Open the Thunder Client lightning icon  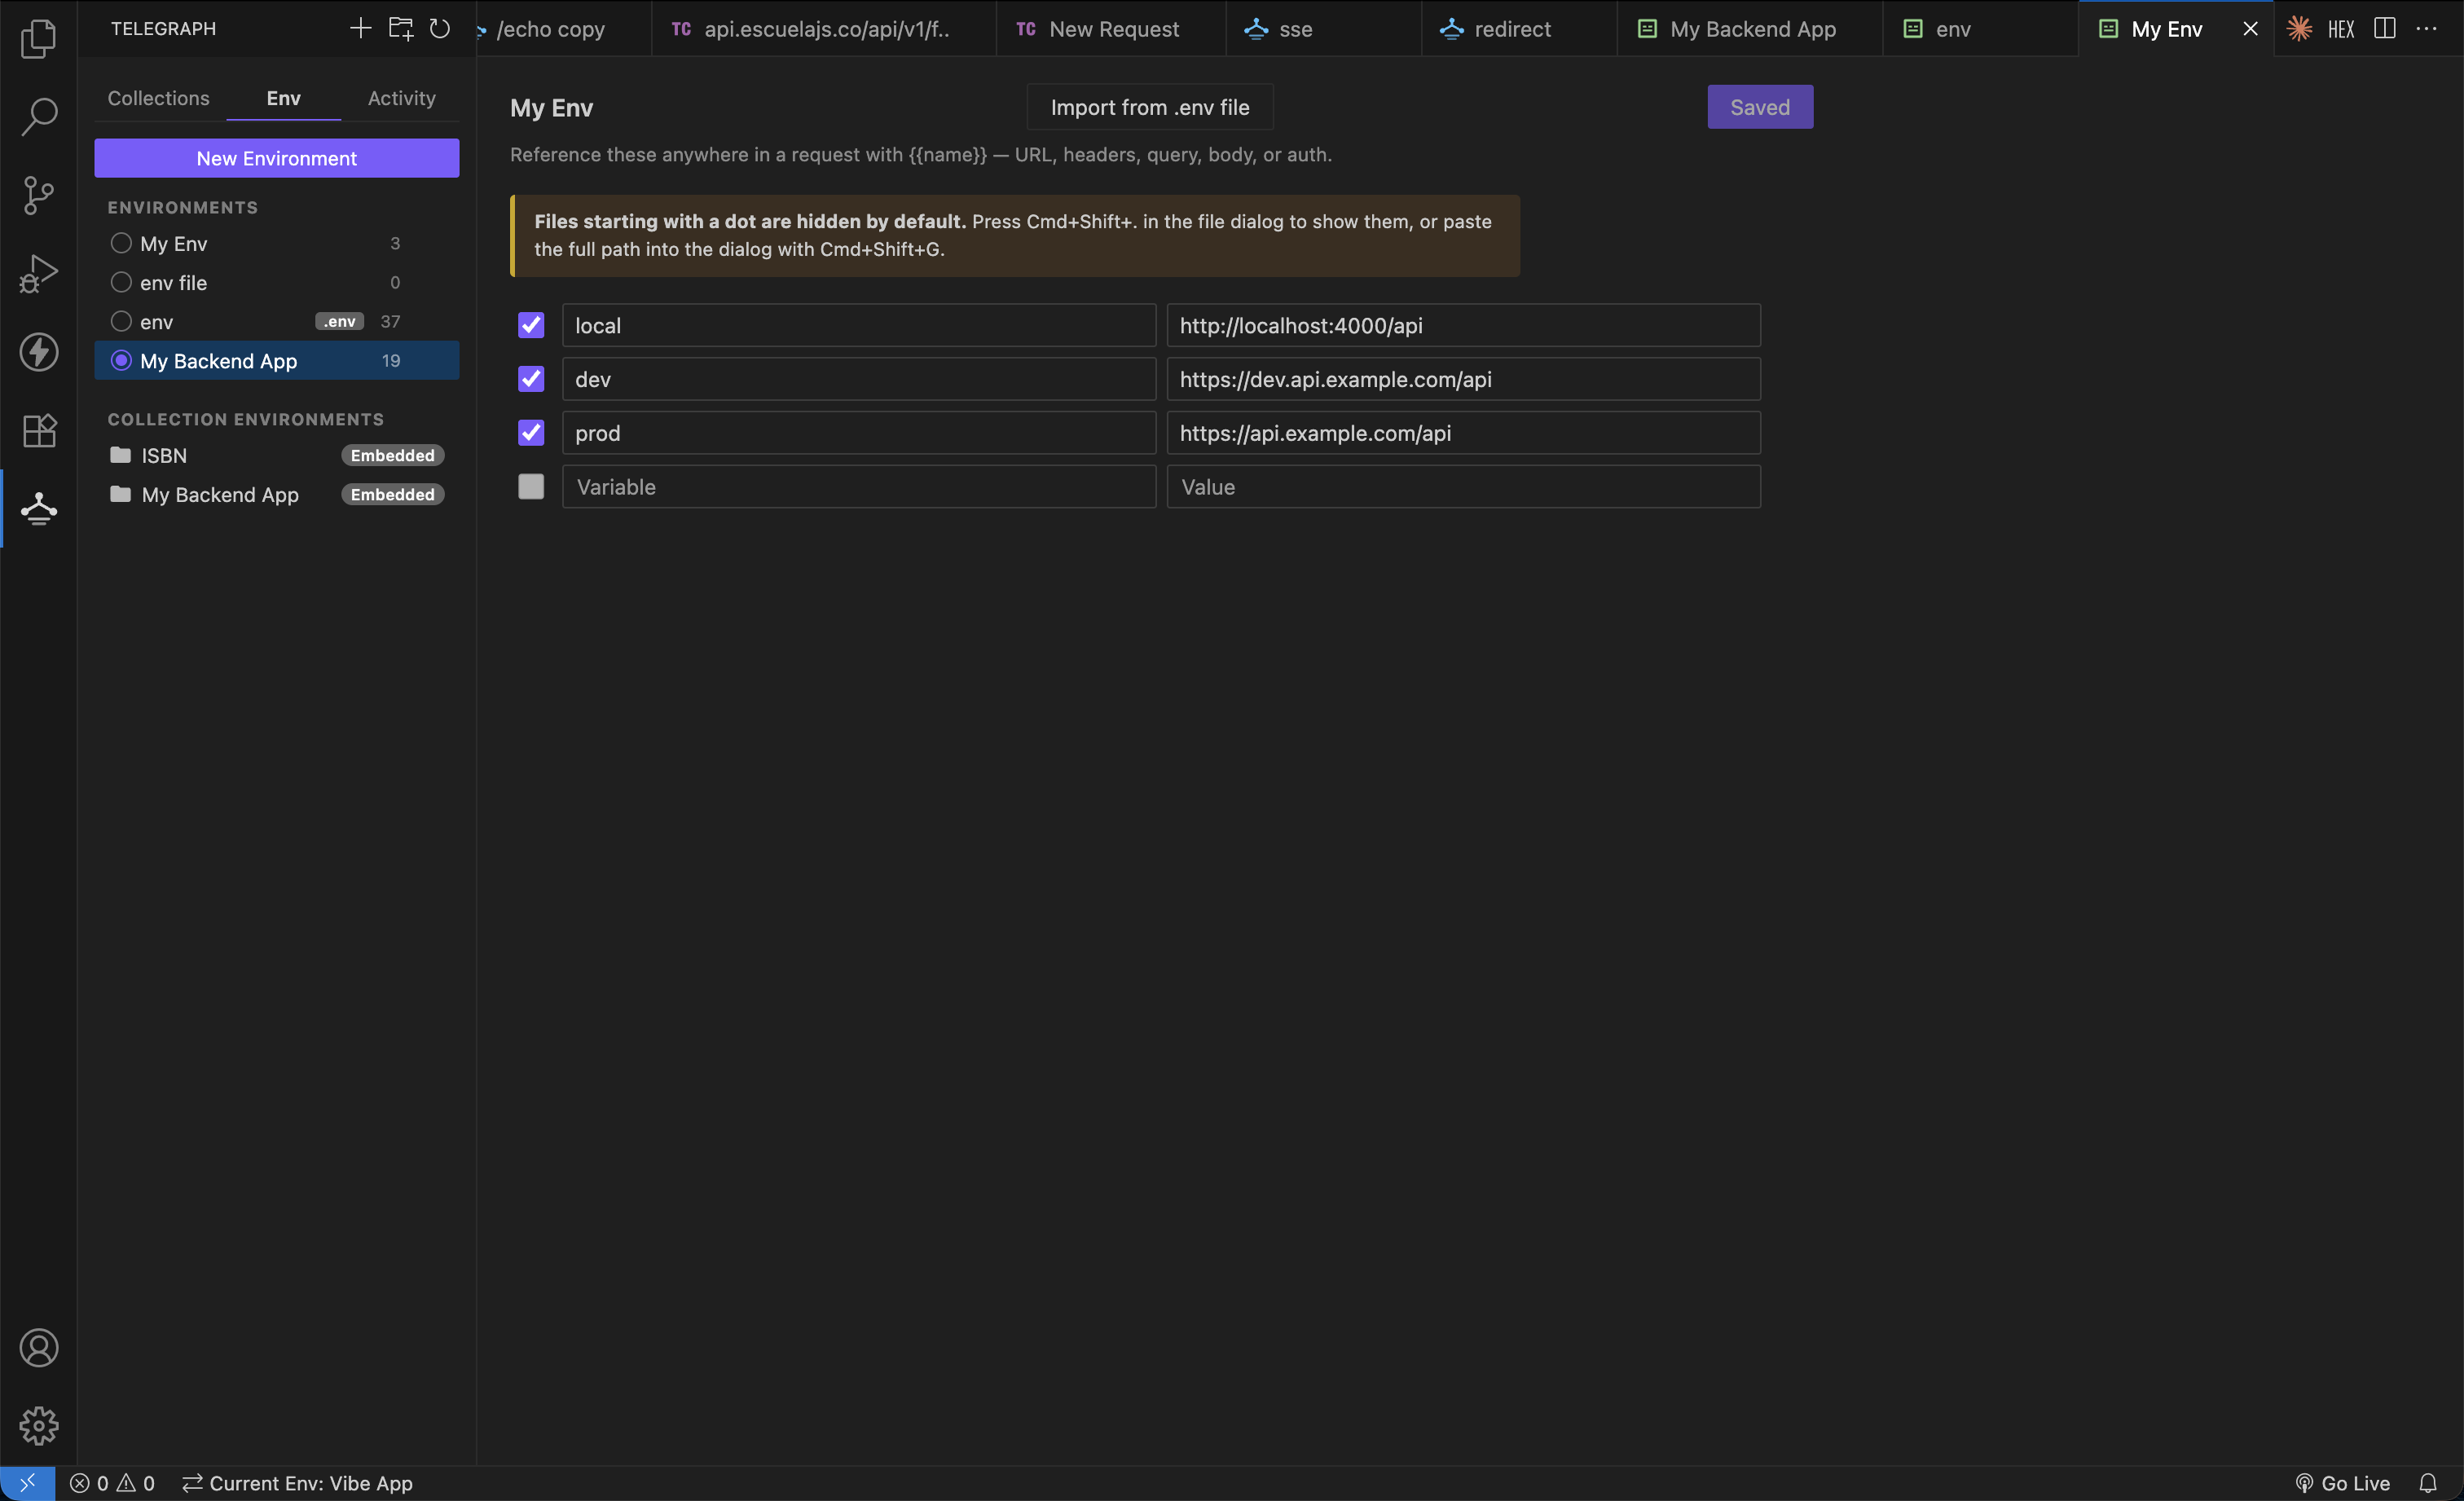point(38,352)
